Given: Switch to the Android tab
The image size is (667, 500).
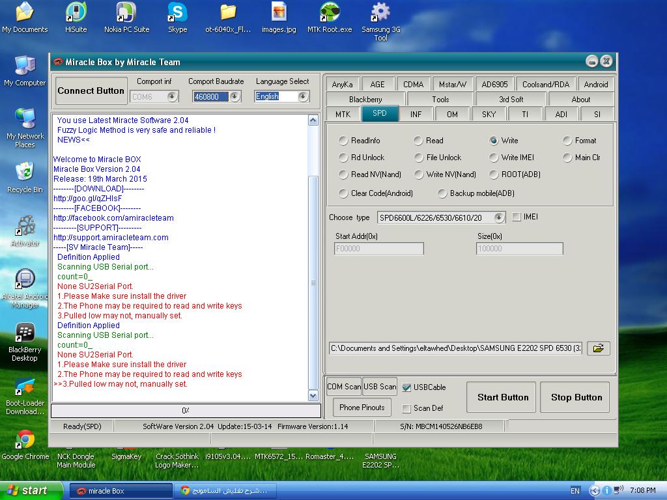Looking at the screenshot, I should tap(595, 84).
